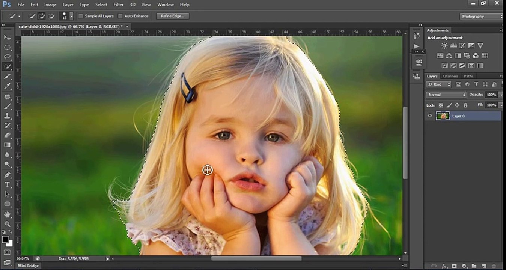The image size is (506, 270).
Task: Click the Refine Edge button
Action: pos(172,16)
